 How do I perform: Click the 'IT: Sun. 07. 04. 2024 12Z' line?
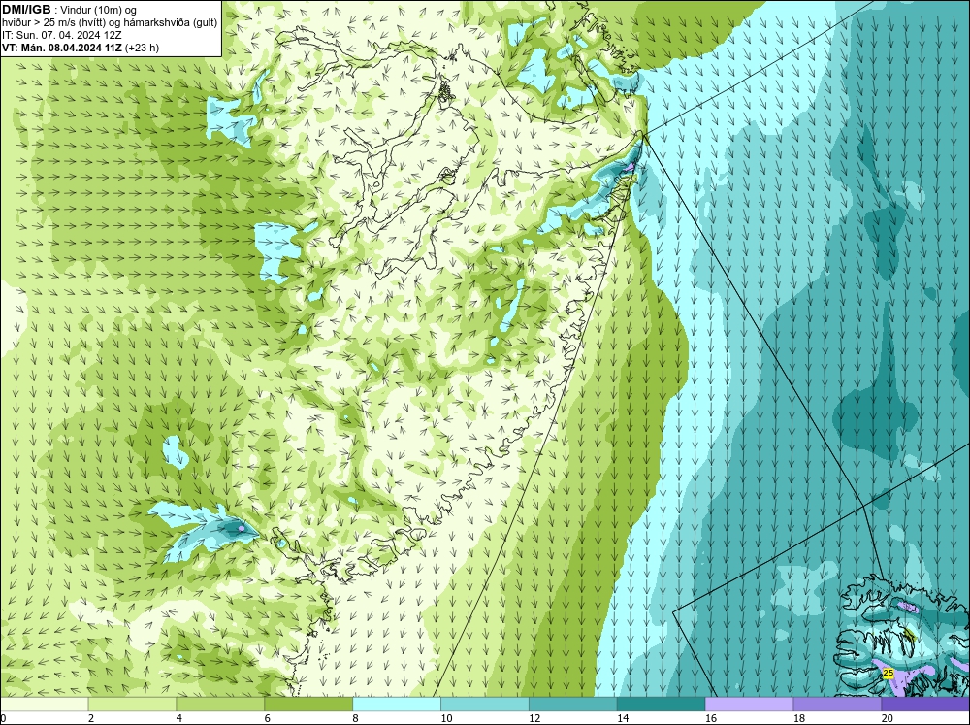[x=61, y=35]
